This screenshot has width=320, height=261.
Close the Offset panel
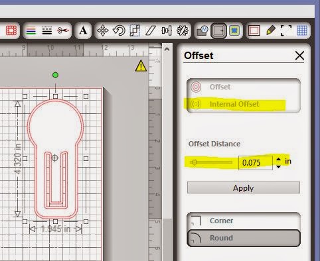[299, 56]
